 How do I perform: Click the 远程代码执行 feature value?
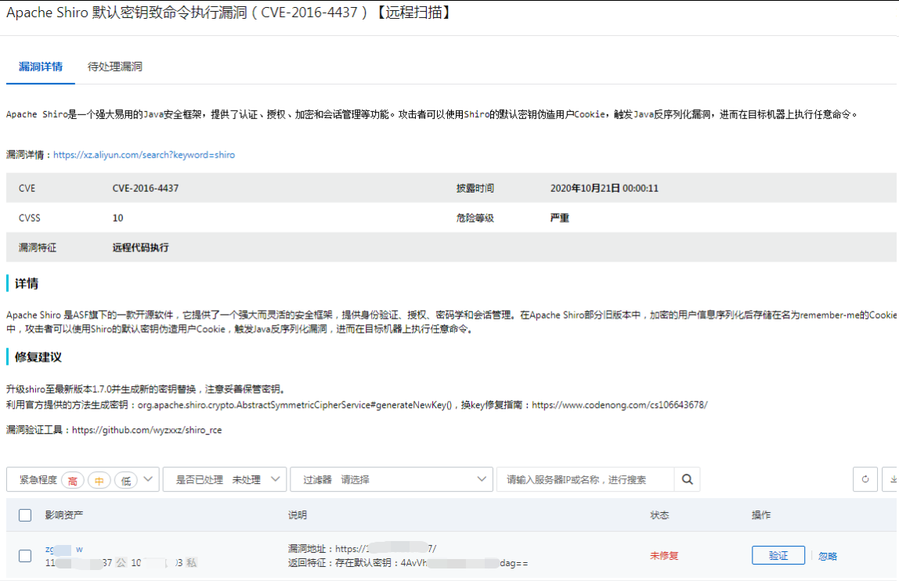click(140, 247)
